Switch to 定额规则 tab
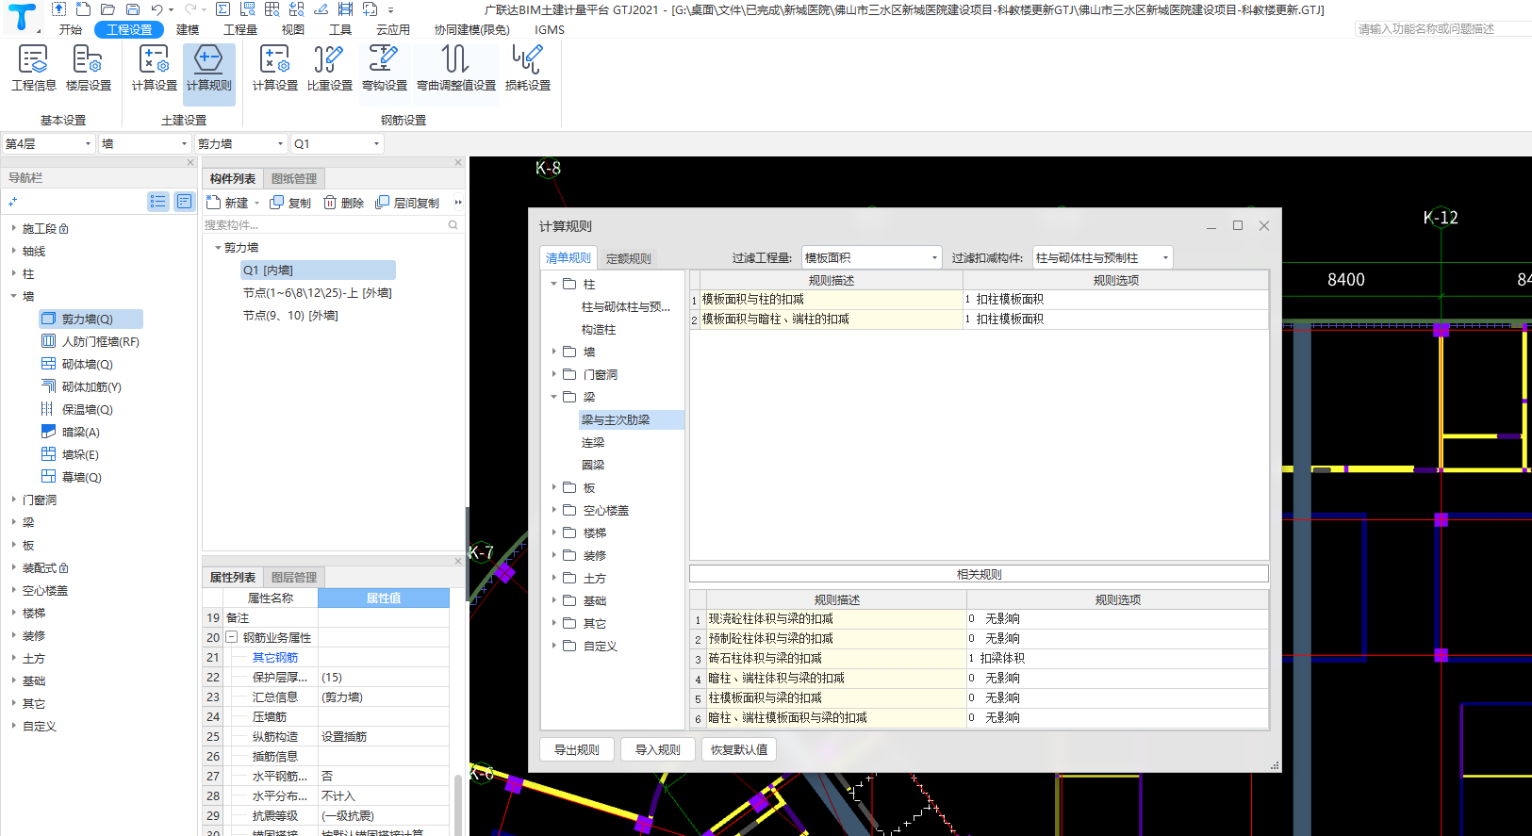Viewport: 1532px width, 836px height. (x=628, y=258)
